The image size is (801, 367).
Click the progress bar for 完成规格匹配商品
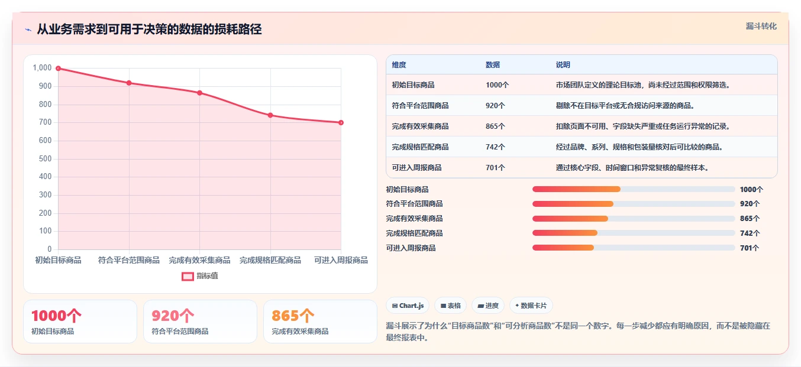pyautogui.click(x=634, y=233)
